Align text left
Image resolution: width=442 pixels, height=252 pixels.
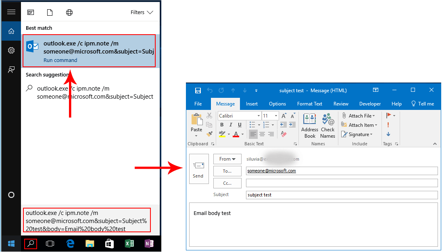[x=253, y=134]
